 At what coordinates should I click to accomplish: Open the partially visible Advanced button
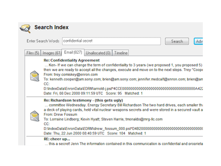199,41
